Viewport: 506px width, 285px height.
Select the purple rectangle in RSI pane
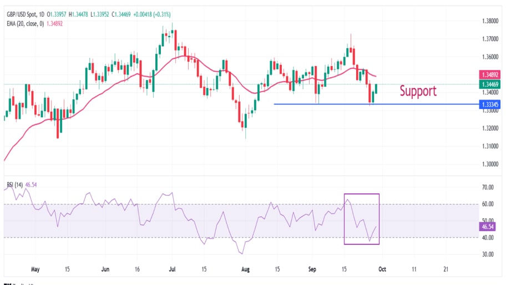[x=362, y=194]
